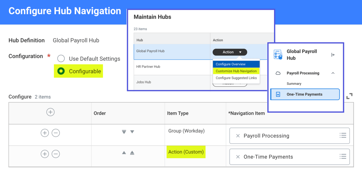Open One-Time Payments in the hub menu
Viewport: 362px width, 178px height.
coord(305,94)
